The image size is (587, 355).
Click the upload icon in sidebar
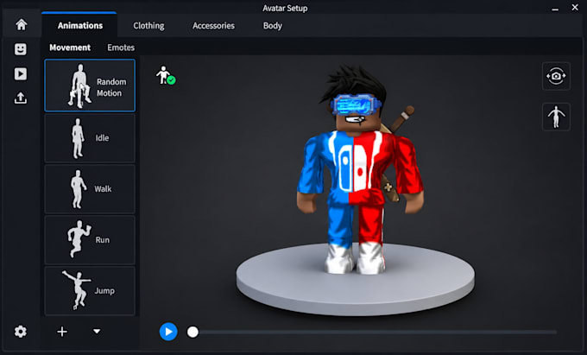point(21,98)
